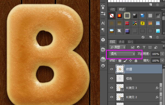Expand effects list of B 拷贝 2 layer

pyautogui.click(x=161, y=97)
